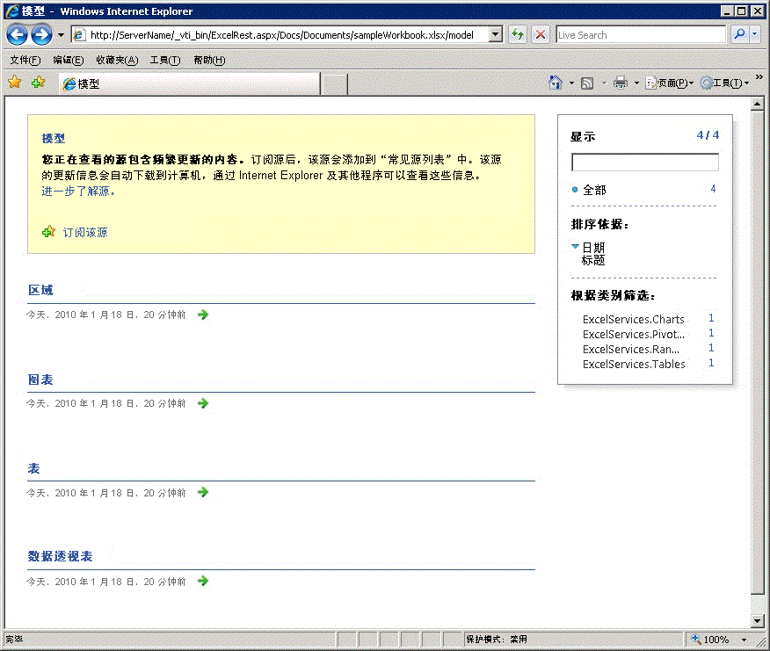Click the Back navigation arrow
The width and height of the screenshot is (770, 651).
click(18, 34)
